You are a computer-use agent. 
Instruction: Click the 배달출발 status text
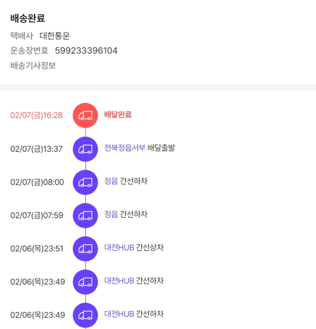[x=161, y=148]
